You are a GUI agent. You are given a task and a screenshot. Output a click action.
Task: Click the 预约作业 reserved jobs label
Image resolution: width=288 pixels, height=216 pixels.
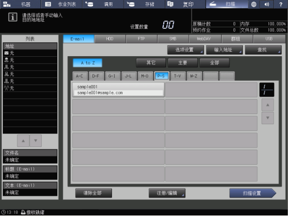click(202, 30)
